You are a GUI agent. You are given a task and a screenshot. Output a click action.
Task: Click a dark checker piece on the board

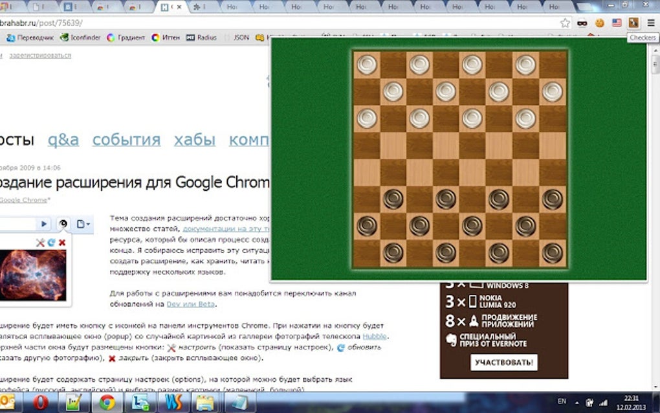pyautogui.click(x=393, y=199)
